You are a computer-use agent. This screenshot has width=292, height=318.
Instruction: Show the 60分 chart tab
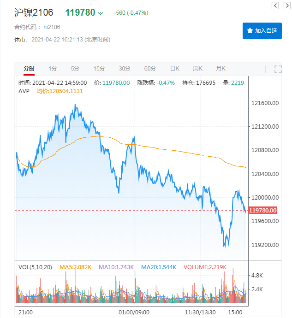(x=150, y=69)
